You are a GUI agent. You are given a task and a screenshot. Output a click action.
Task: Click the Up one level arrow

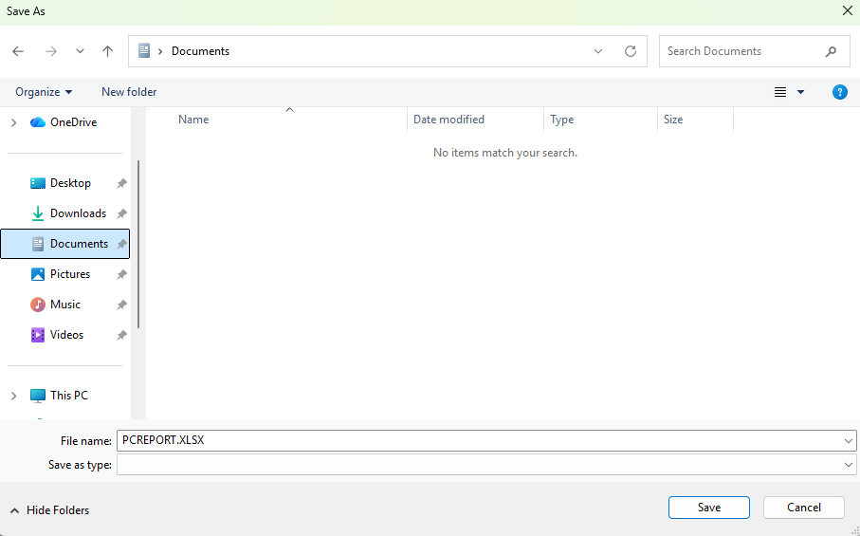(108, 51)
